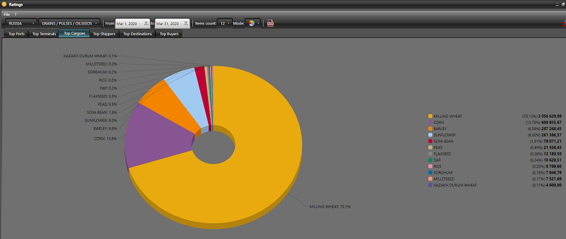
Task: Expand the RUSSIA country dropdown
Action: click(x=21, y=23)
